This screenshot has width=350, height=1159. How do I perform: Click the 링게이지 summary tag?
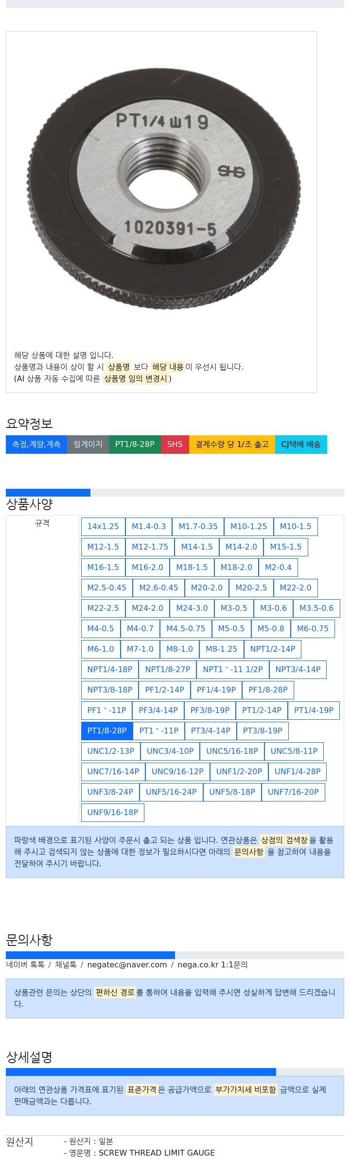pos(88,444)
